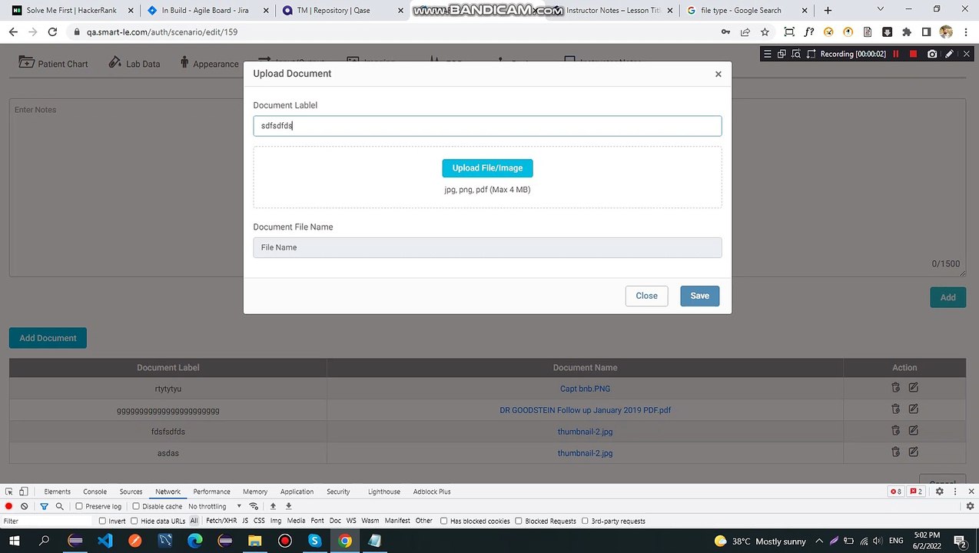Open File Explorer from taskbar
Screen dimensions: 979x553
254,541
